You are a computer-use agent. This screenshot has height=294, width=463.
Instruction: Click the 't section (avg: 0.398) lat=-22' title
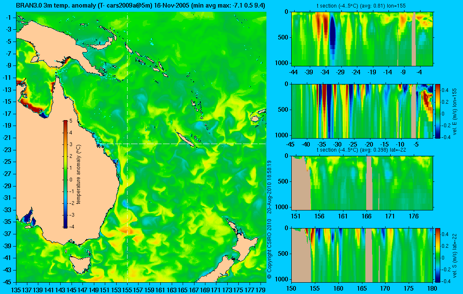(x=362, y=150)
